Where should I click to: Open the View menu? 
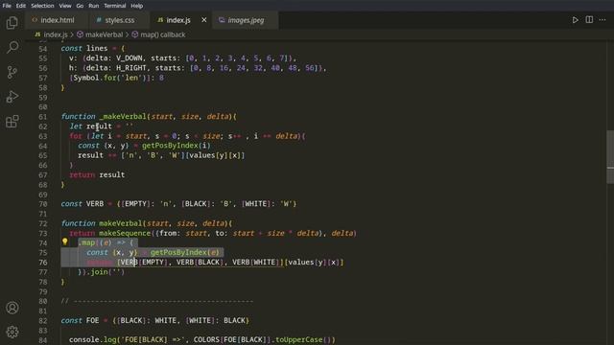(65, 6)
